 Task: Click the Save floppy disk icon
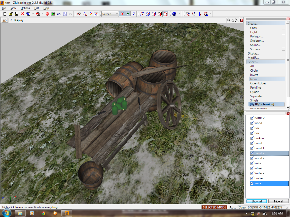(17, 14)
